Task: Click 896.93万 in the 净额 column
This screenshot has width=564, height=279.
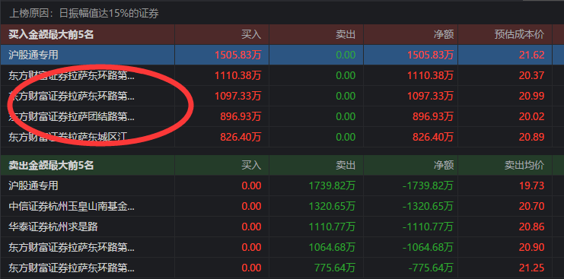Action: click(433, 116)
